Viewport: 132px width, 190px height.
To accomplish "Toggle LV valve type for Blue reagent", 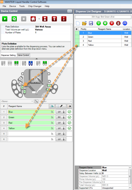I will click(61, 112).
